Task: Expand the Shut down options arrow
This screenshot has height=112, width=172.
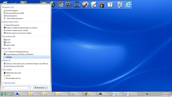Action: click(46, 88)
